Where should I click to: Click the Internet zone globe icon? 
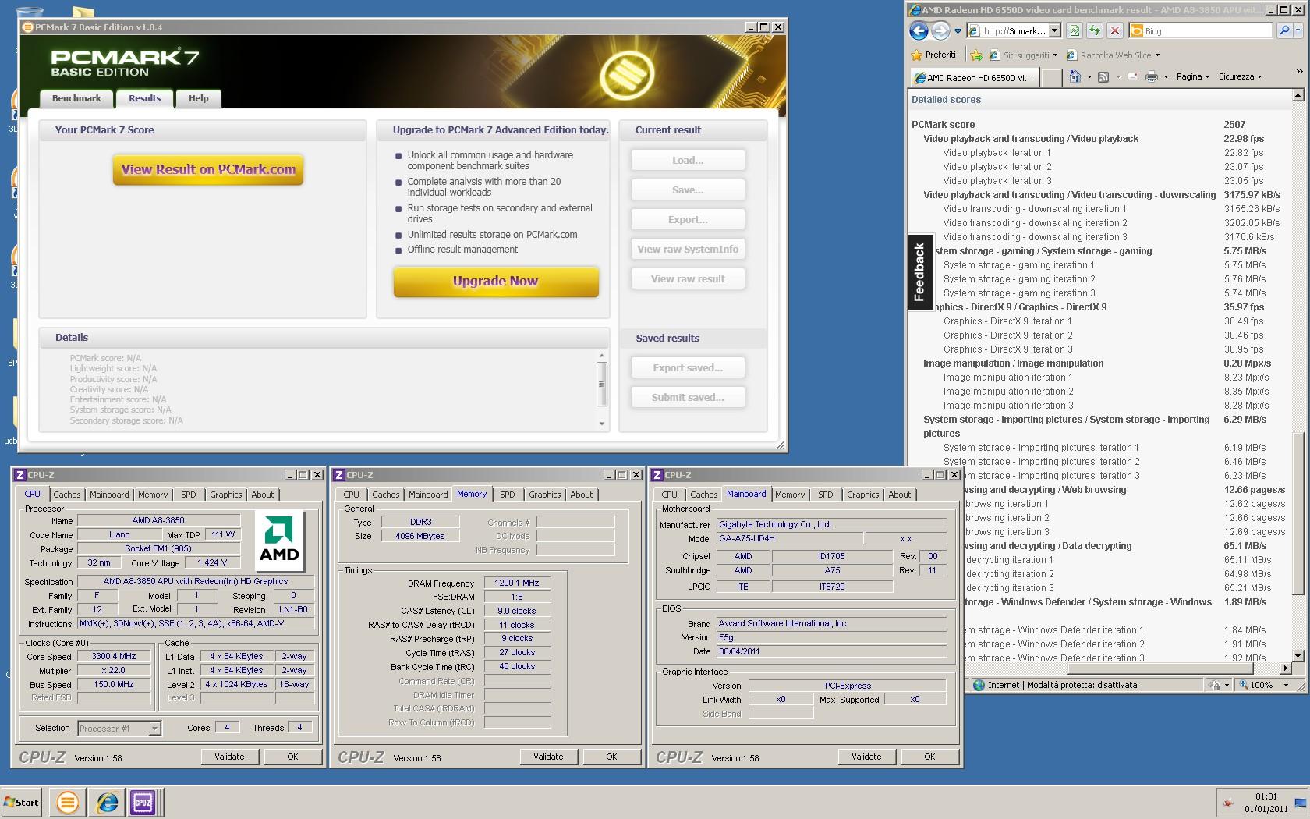point(979,685)
